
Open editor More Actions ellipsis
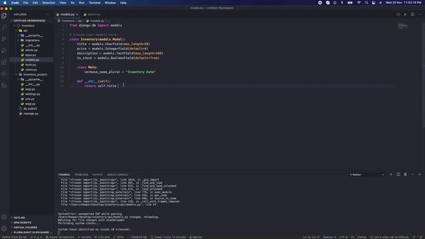[420, 15]
